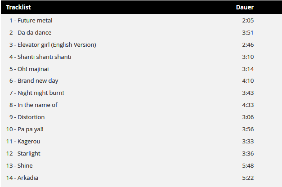The image size is (282, 187).
Task: Pick track 7 Night night burn!
Action: (x=36, y=93)
